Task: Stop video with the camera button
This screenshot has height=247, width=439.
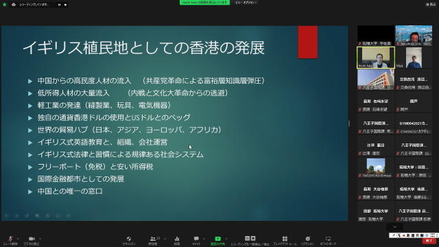Action: click(32, 240)
